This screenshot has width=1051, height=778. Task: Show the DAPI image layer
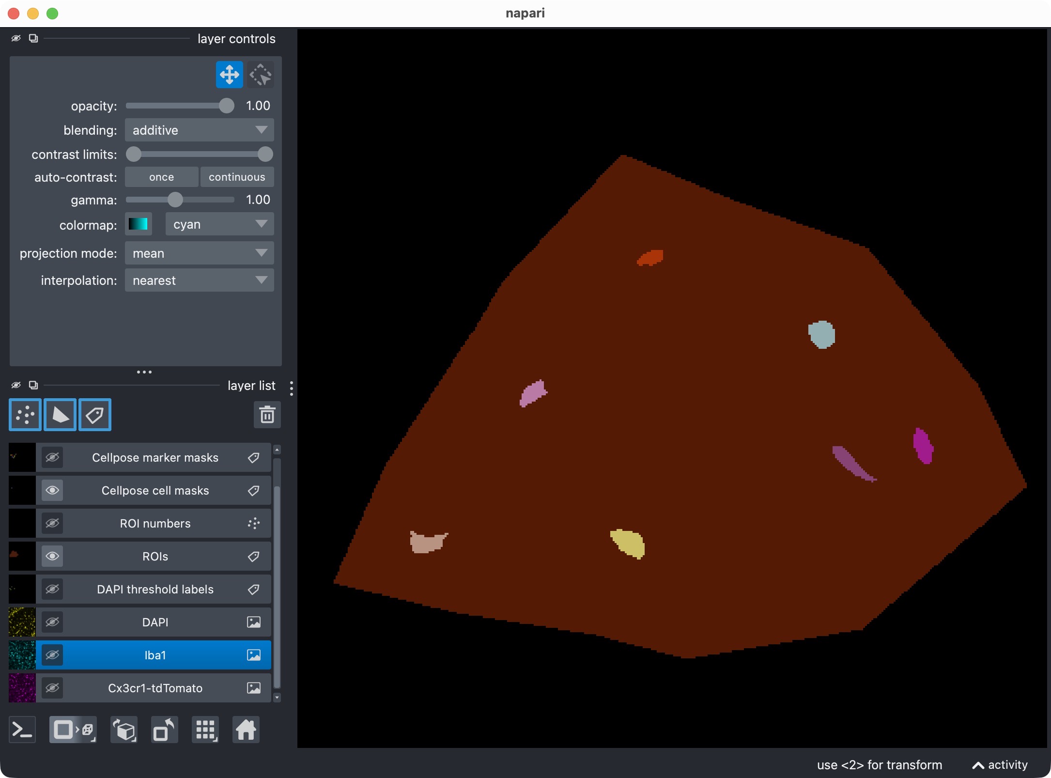point(52,622)
